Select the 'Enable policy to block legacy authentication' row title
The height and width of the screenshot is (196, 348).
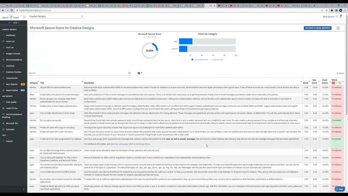[x=58, y=106]
